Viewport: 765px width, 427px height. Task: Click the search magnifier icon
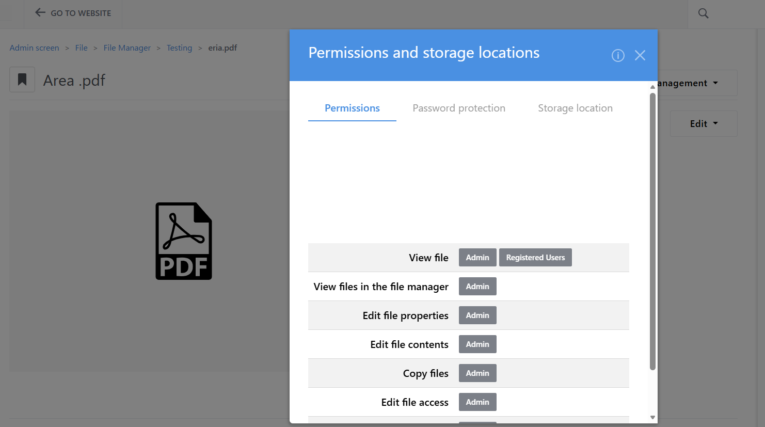pos(703,13)
